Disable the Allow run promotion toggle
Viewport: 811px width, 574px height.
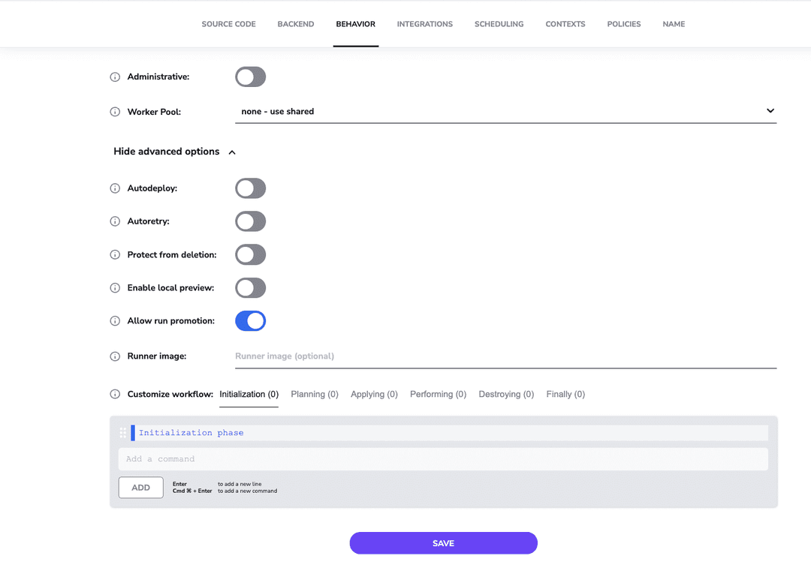(250, 320)
